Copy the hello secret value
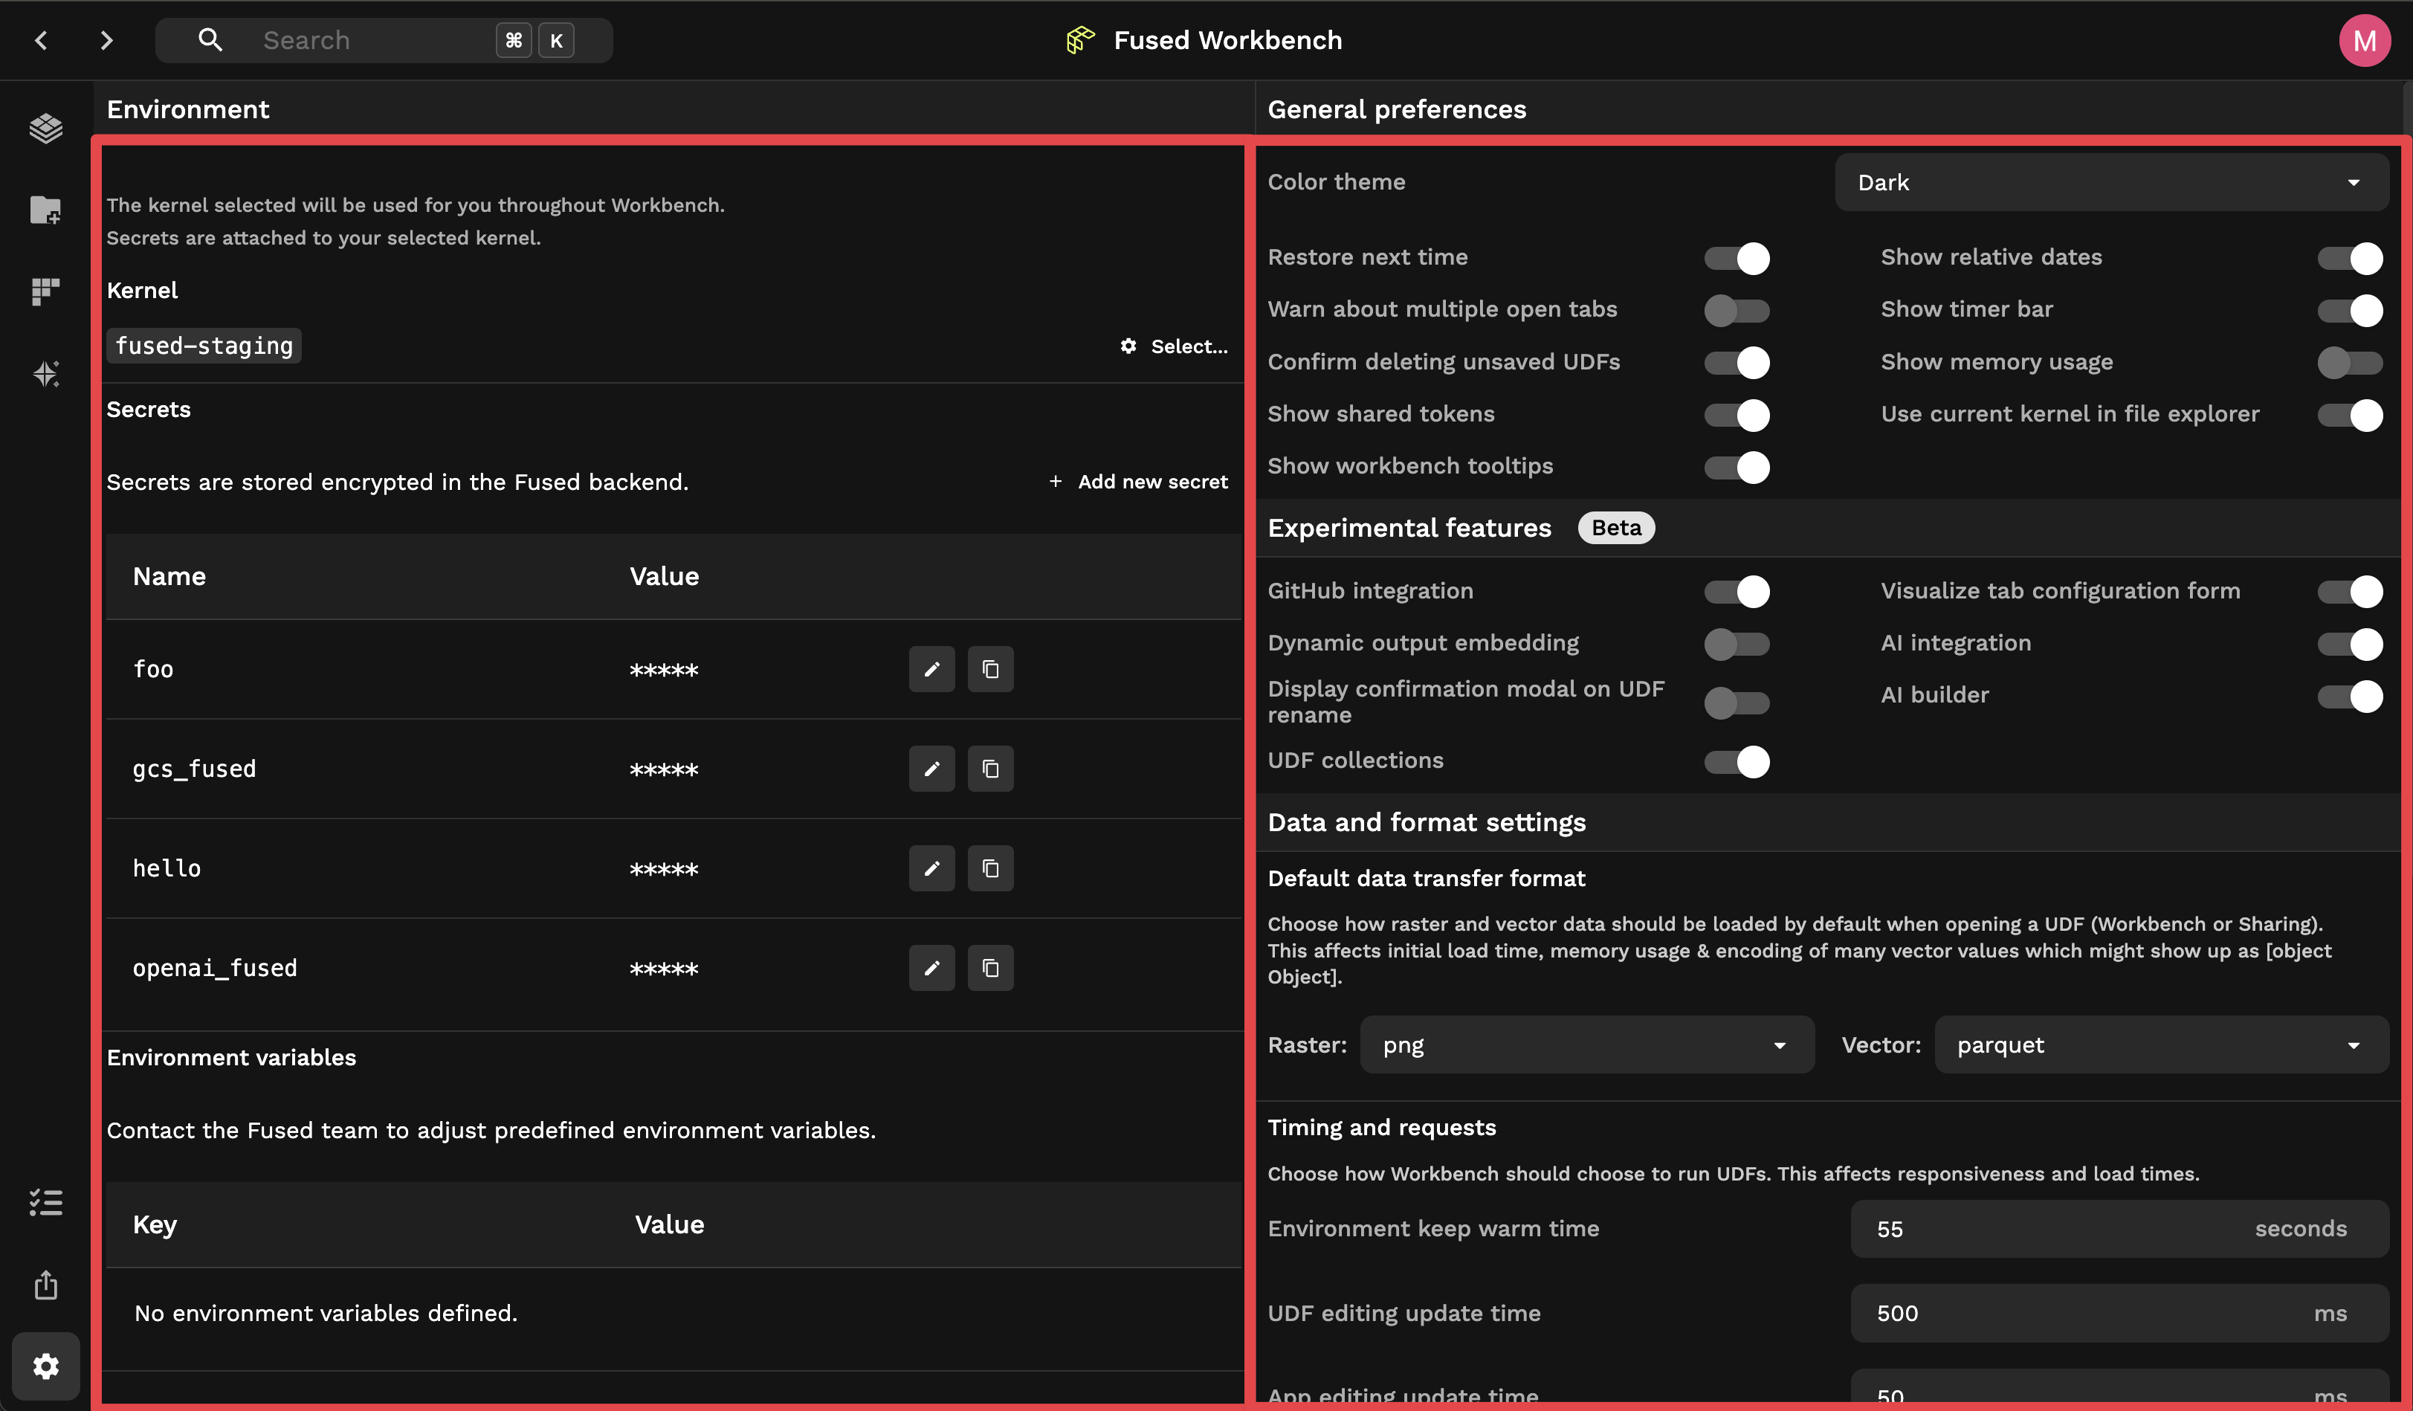The height and width of the screenshot is (1411, 2413). (x=990, y=869)
